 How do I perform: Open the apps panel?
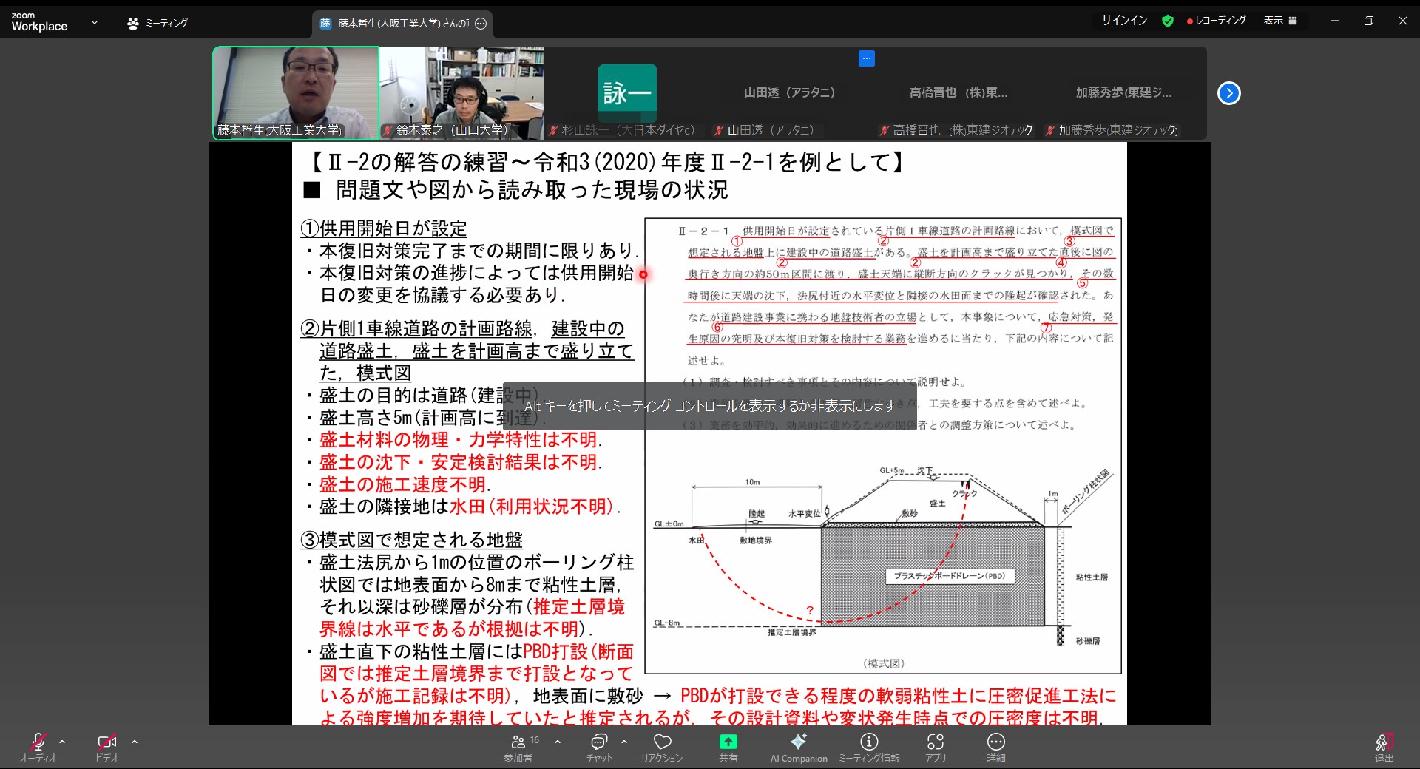point(935,742)
